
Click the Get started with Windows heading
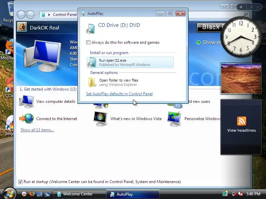point(48,89)
